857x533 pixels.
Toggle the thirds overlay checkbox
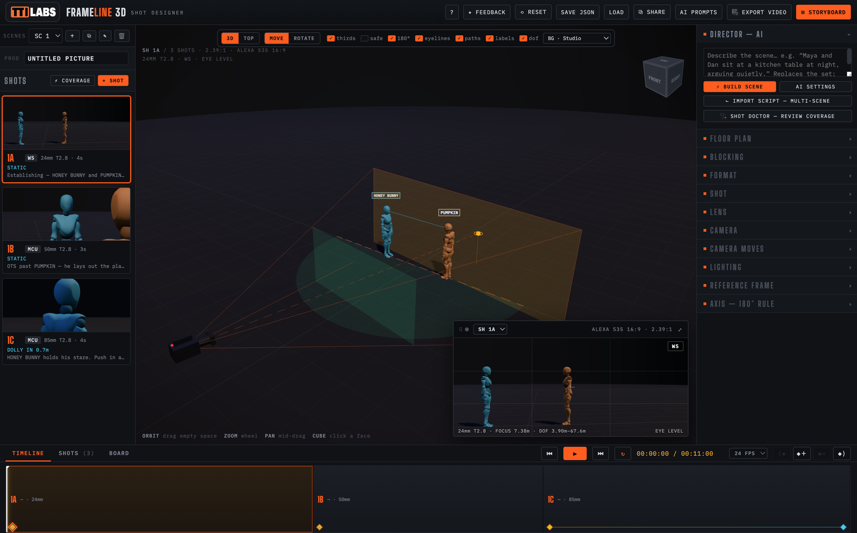tap(331, 39)
